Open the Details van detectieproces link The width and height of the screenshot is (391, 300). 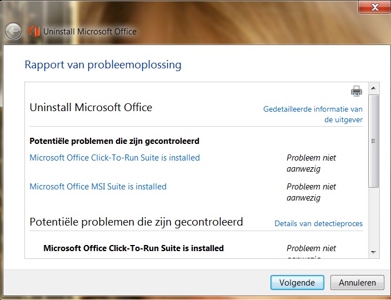318,223
